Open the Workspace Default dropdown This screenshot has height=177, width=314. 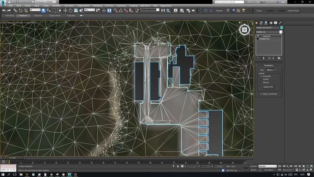[45, 2]
